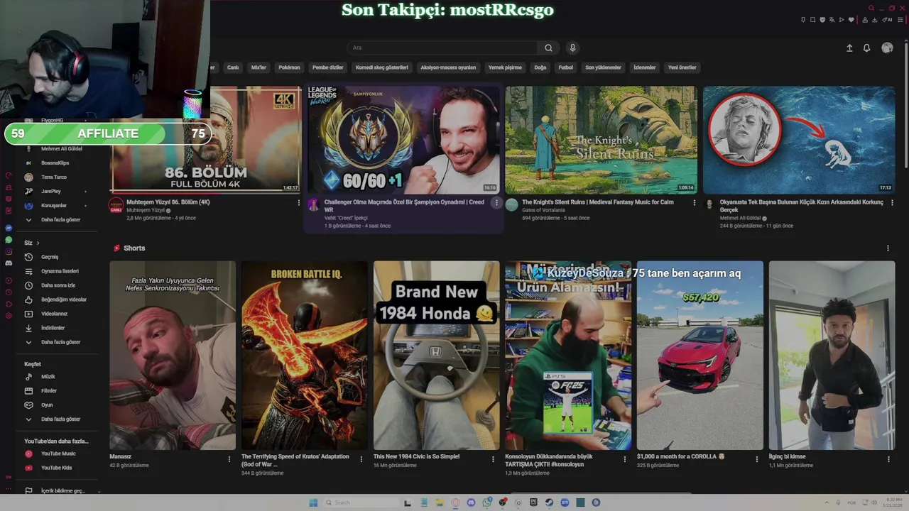Start voice search with microphone icon
The width and height of the screenshot is (909, 511).
(x=572, y=48)
